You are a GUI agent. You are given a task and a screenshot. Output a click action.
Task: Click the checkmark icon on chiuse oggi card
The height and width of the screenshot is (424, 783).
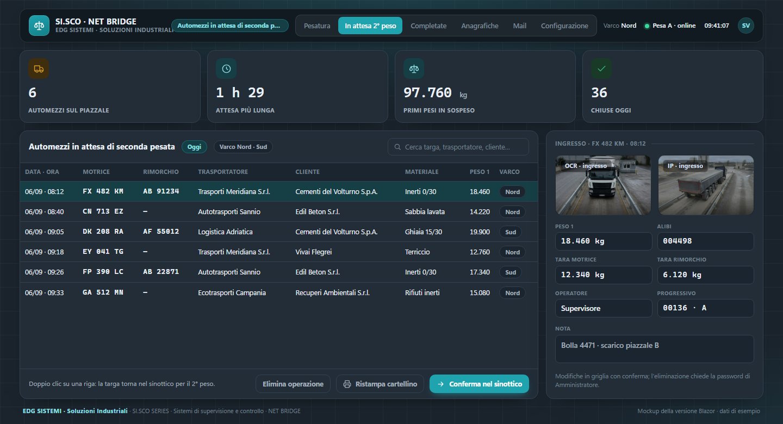(601, 68)
